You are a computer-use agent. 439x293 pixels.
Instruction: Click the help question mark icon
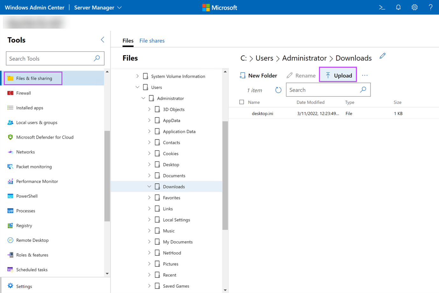coord(430,7)
